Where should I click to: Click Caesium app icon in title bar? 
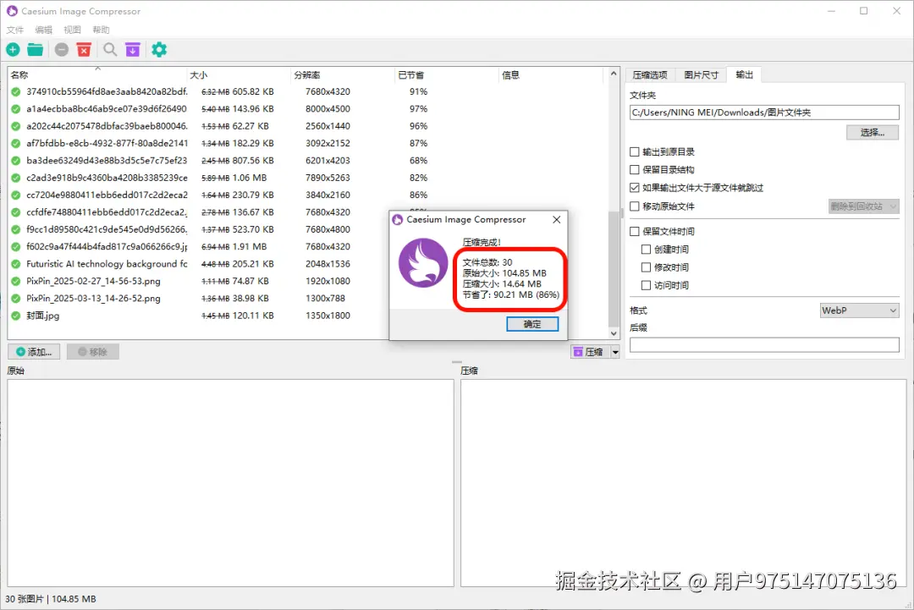(12, 11)
